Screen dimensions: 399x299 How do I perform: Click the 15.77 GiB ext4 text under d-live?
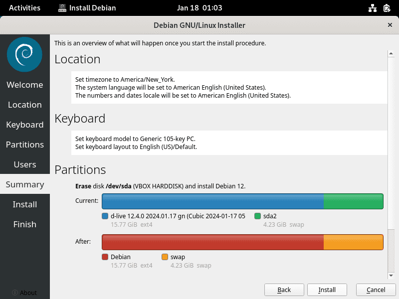coord(132,225)
